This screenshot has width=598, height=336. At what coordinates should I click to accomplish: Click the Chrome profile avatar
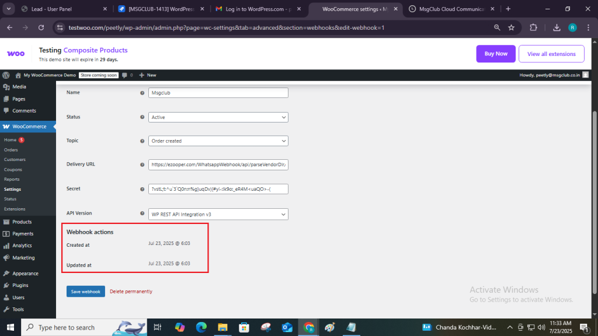click(x=572, y=27)
